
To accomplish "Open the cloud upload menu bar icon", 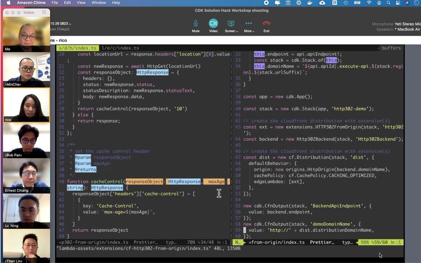I will [x=322, y=3].
